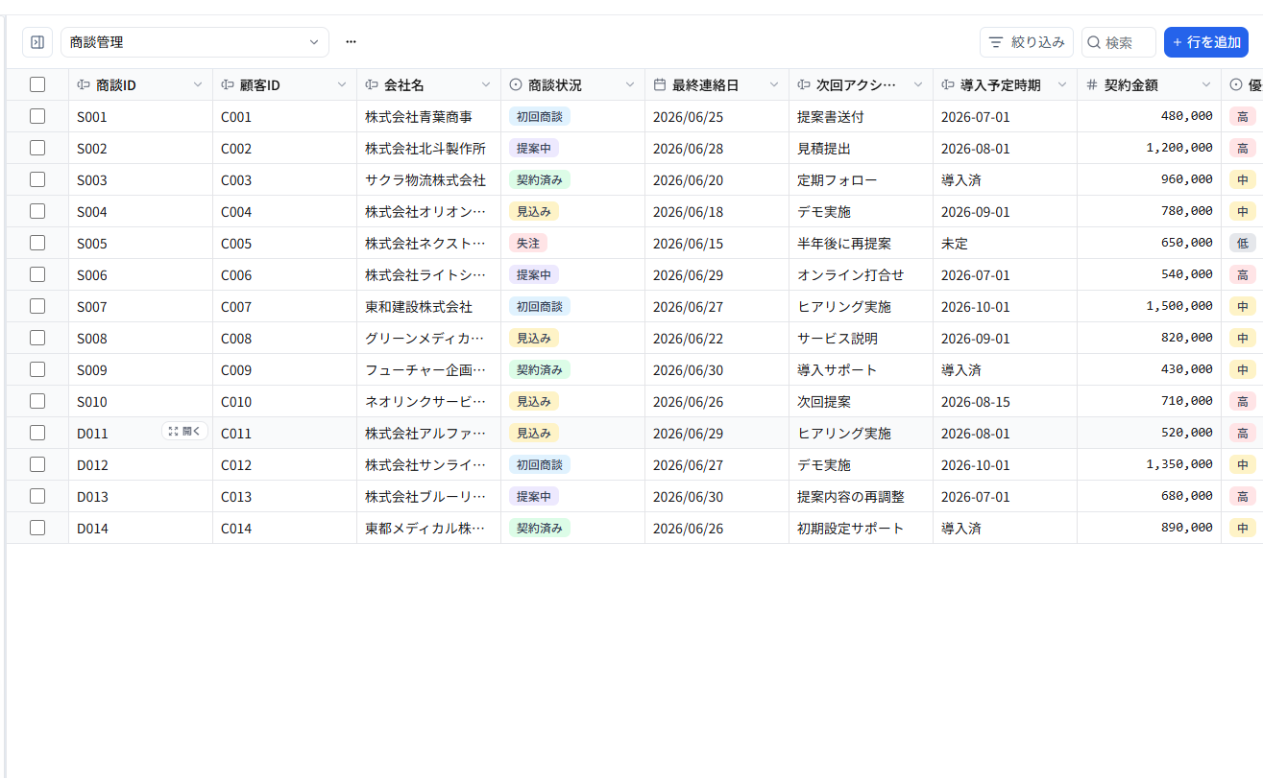Open the 会社名 column dropdown arrow
This screenshot has width=1263, height=778.
point(486,85)
